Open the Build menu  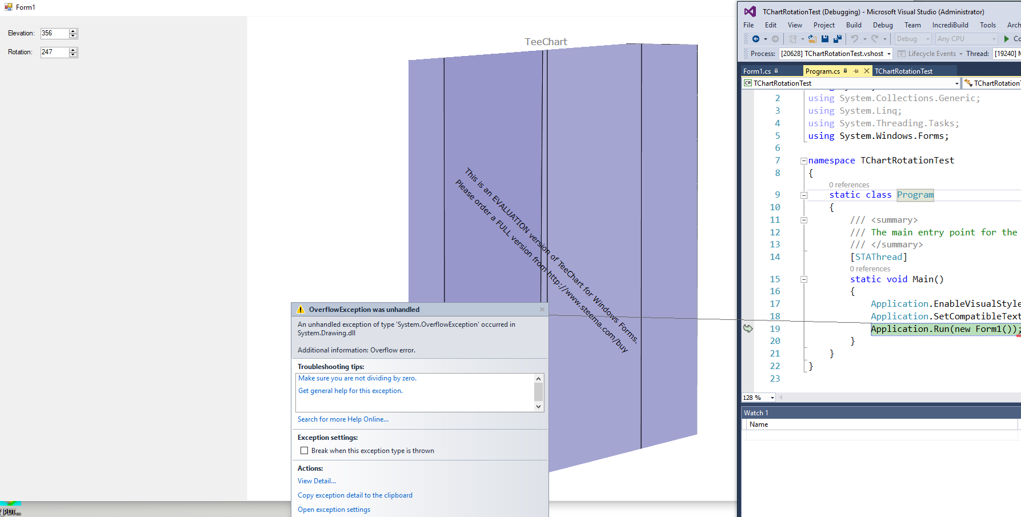coord(854,25)
